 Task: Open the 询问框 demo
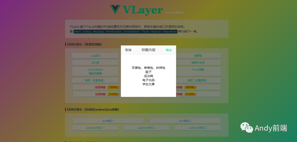(x=95, y=63)
